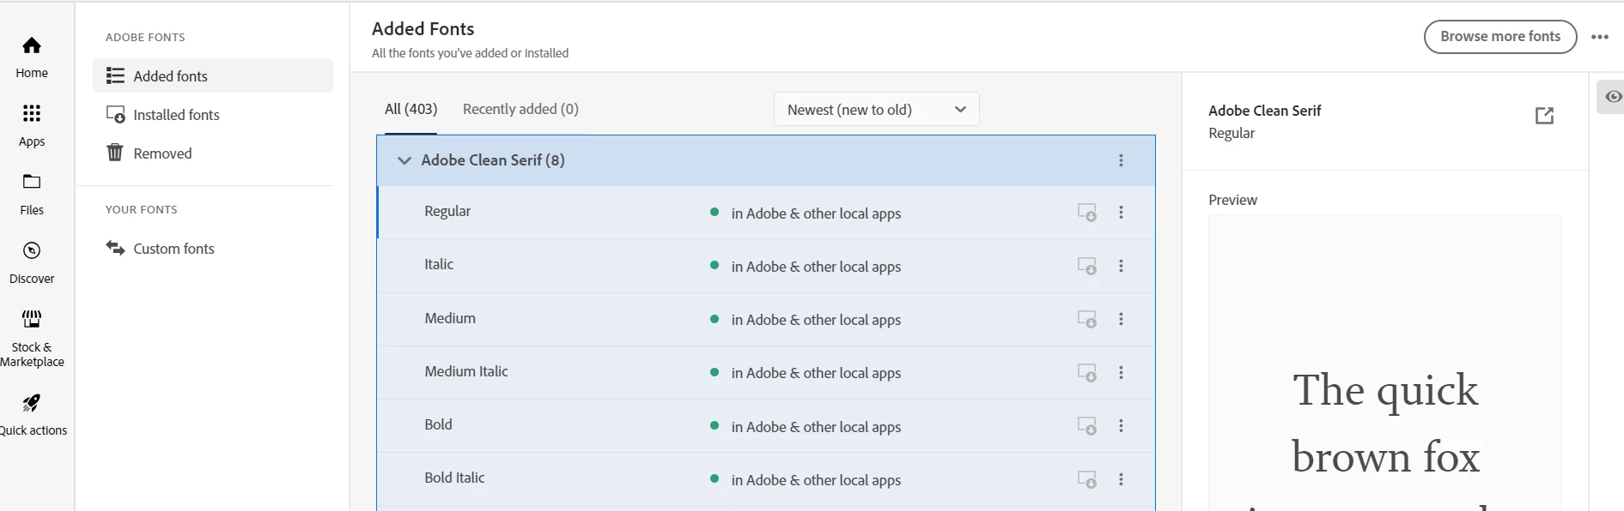Select Added fonts in sidebar
The image size is (1624, 511).
click(x=213, y=75)
